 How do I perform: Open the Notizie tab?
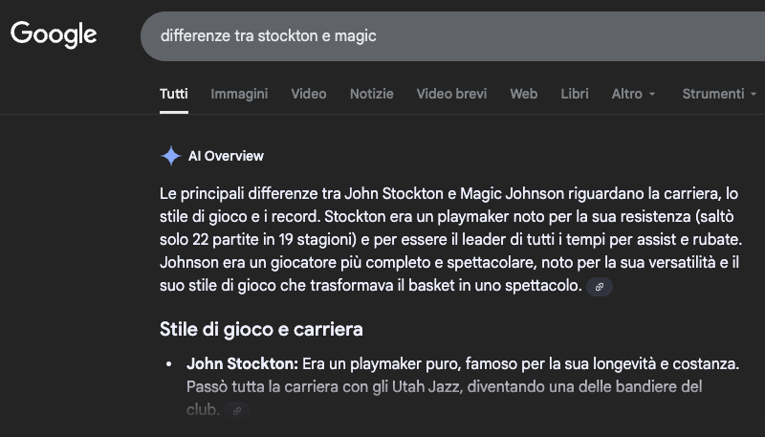(371, 94)
